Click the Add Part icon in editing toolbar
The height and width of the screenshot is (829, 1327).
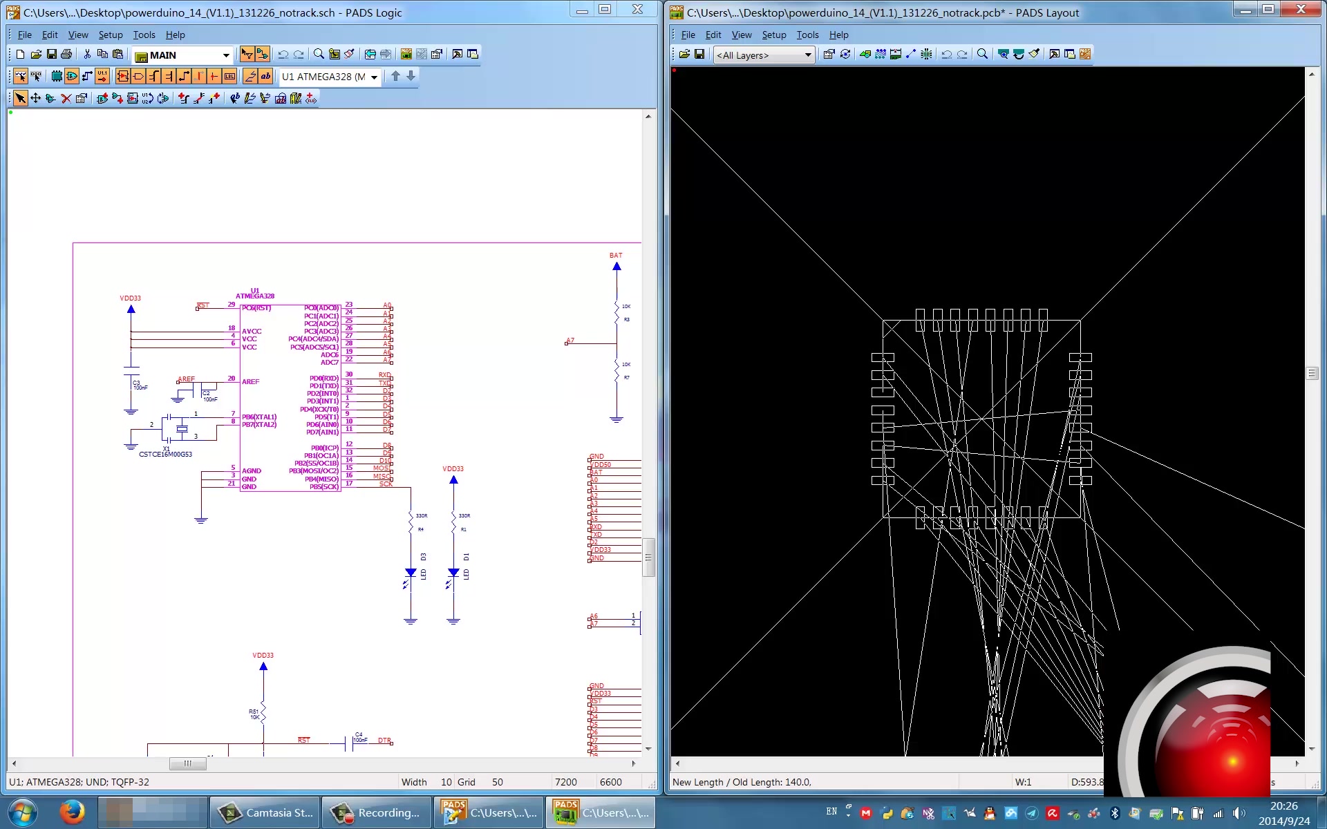click(102, 98)
